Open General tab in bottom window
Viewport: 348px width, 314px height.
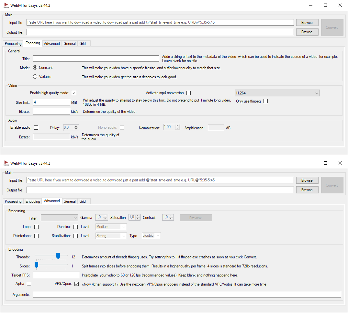(70, 201)
